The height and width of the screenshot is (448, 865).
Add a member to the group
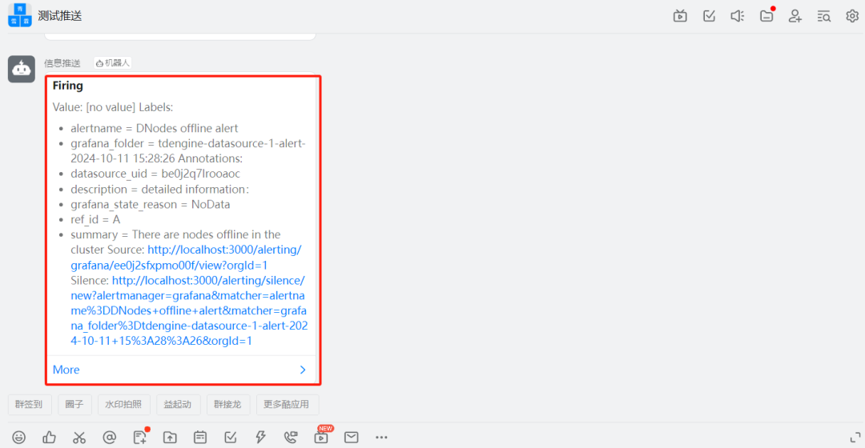pyautogui.click(x=795, y=16)
